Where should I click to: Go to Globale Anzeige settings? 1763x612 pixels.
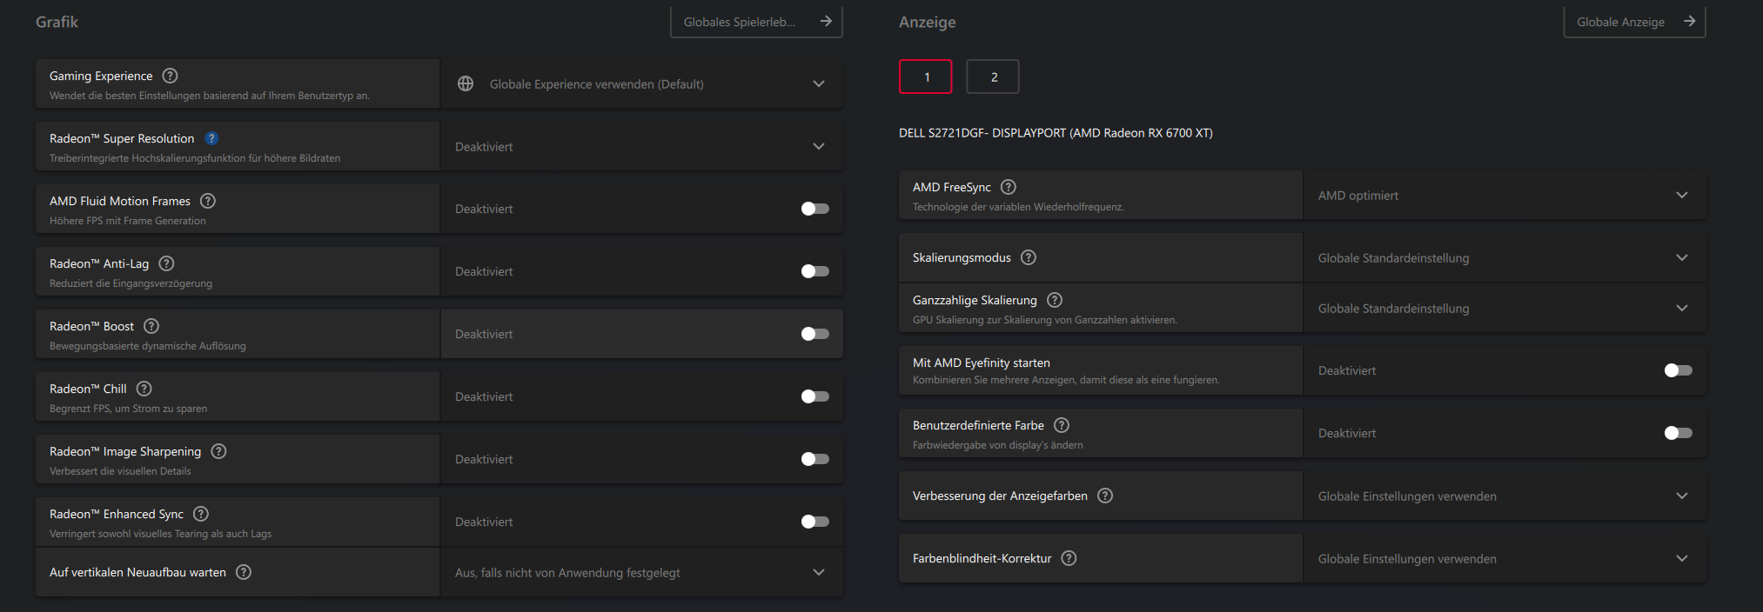coord(1634,22)
